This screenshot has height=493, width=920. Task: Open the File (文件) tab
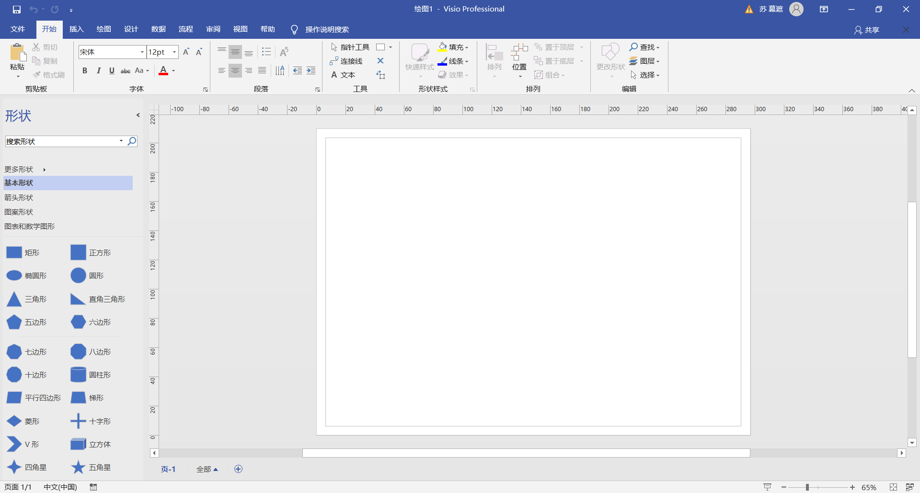tap(18, 29)
